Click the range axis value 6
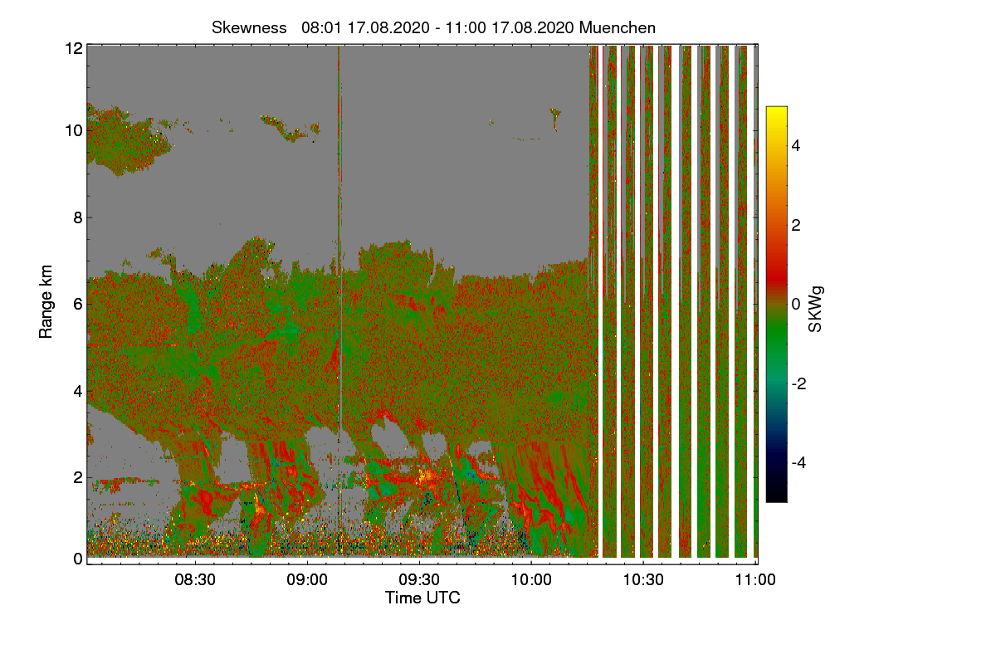 coord(78,304)
